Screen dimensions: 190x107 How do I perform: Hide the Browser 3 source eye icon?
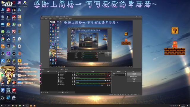(72, 75)
